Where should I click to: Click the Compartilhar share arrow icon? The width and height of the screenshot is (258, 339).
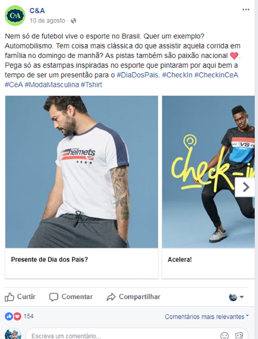(111, 297)
